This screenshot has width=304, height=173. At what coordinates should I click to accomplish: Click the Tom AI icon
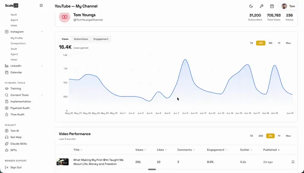pos(6,131)
